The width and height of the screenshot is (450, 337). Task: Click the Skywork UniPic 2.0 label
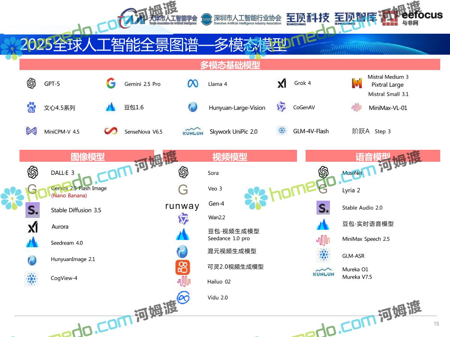click(x=233, y=132)
